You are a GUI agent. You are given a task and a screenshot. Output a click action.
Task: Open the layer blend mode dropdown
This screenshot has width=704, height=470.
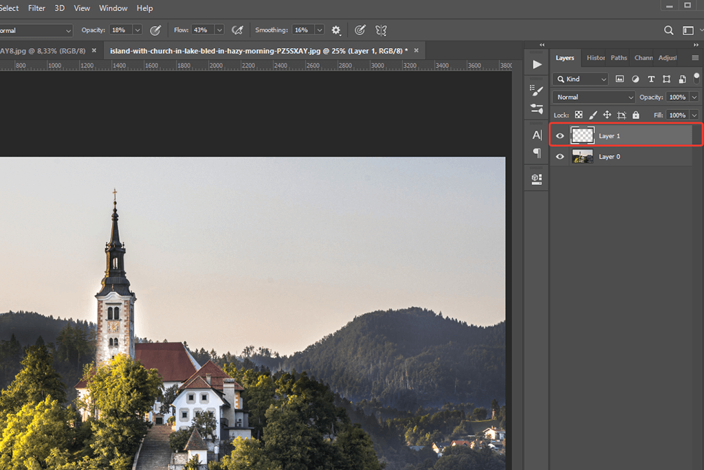[594, 98]
